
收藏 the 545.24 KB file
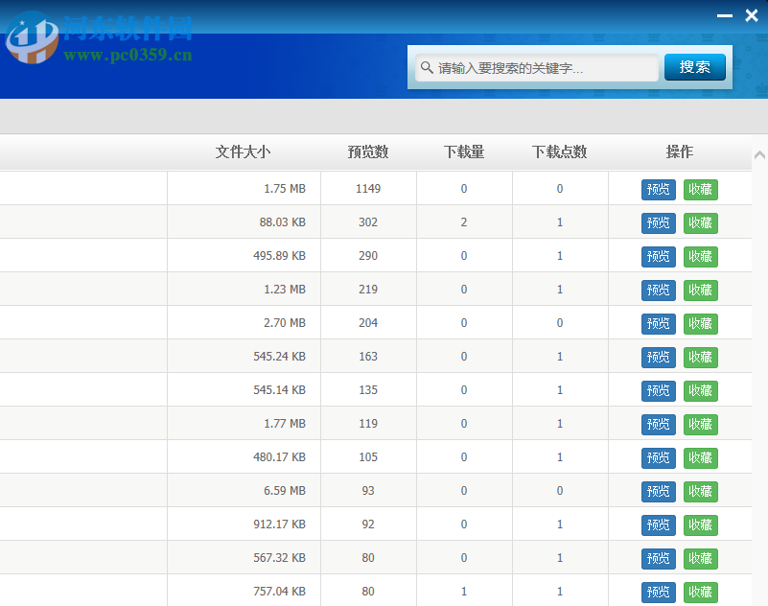tap(701, 357)
